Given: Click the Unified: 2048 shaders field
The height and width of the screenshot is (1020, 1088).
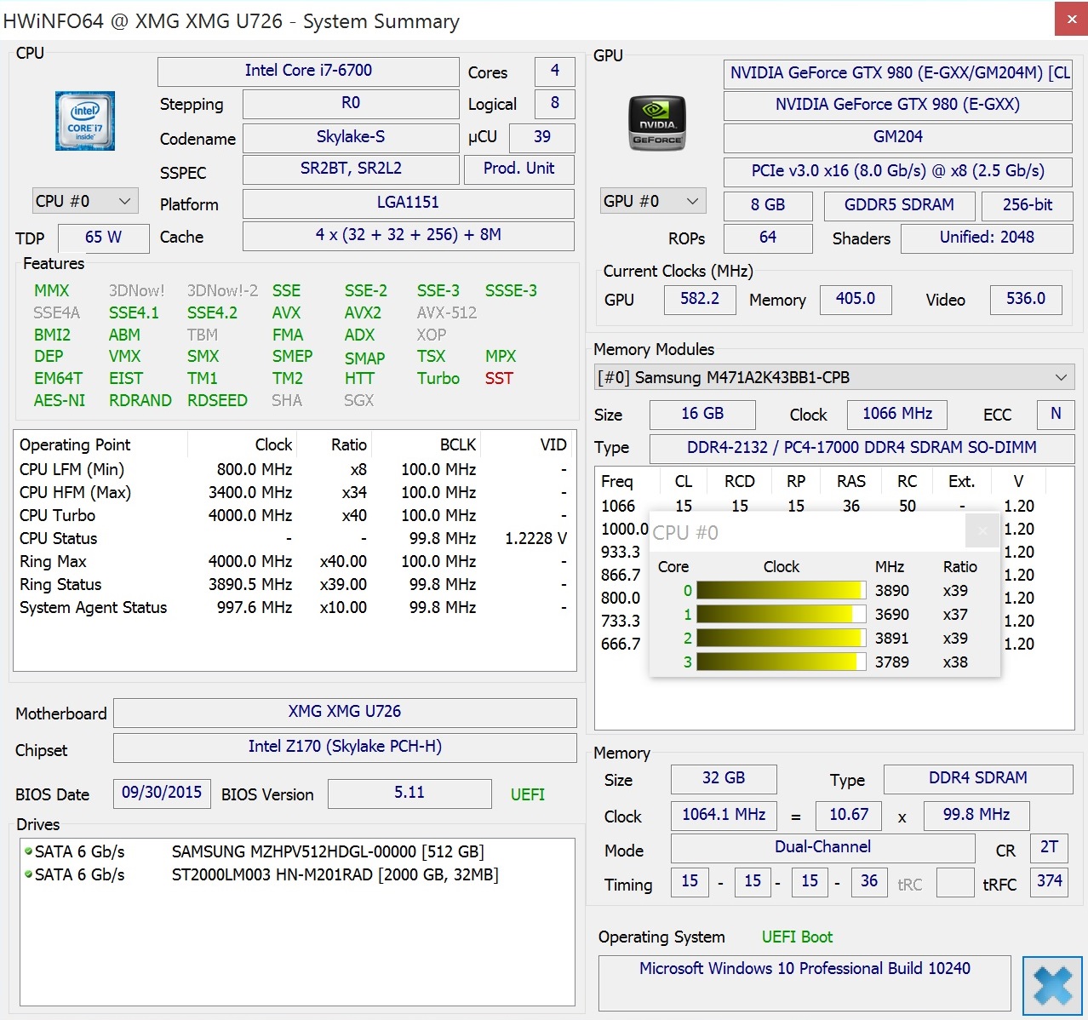Looking at the screenshot, I should pyautogui.click(x=987, y=238).
